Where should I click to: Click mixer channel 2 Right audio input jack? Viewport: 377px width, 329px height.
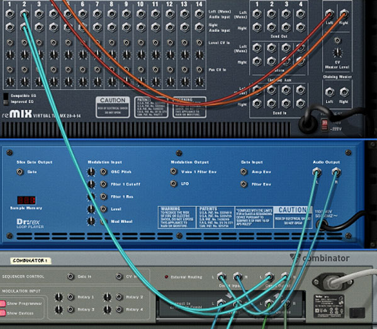25,28
